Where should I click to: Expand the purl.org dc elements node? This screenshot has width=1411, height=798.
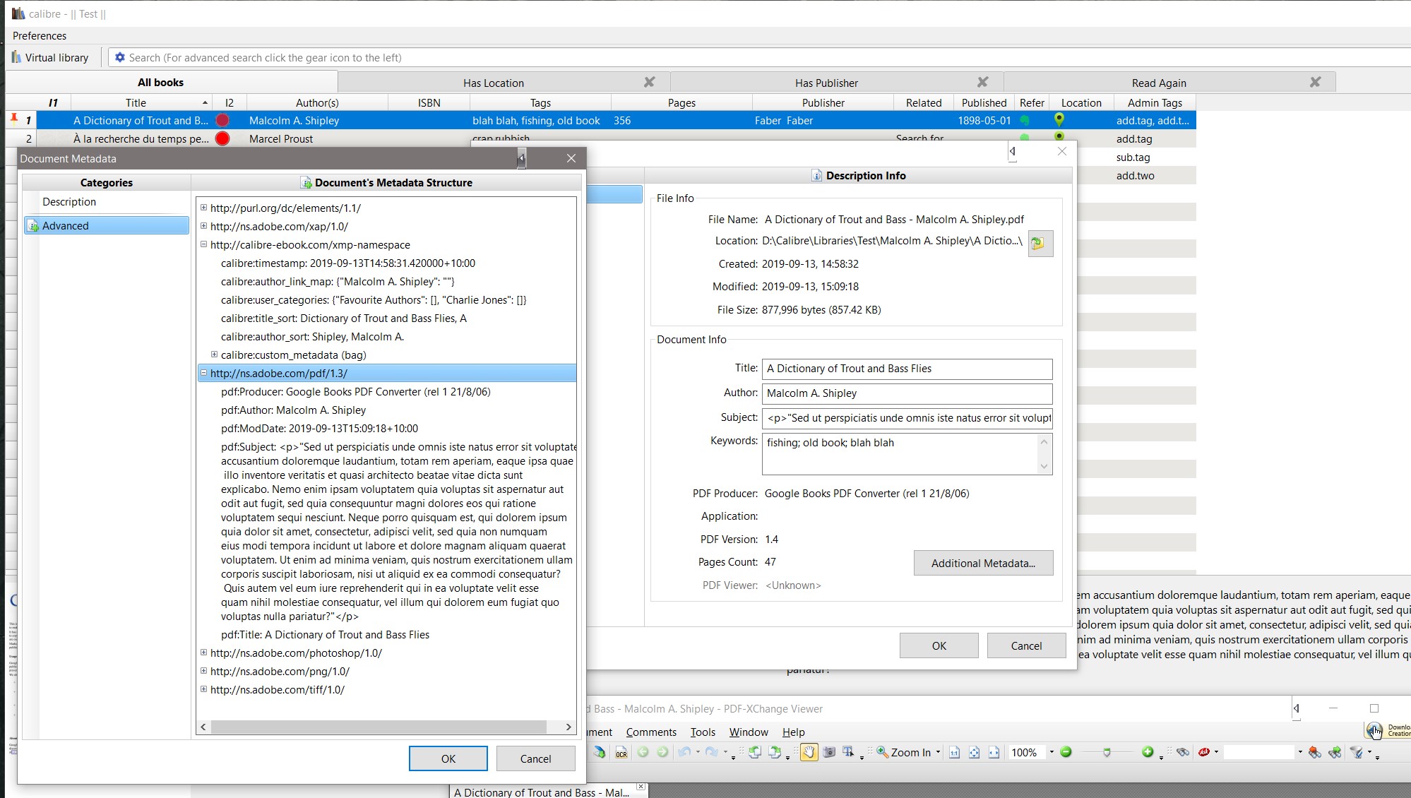[x=203, y=208]
